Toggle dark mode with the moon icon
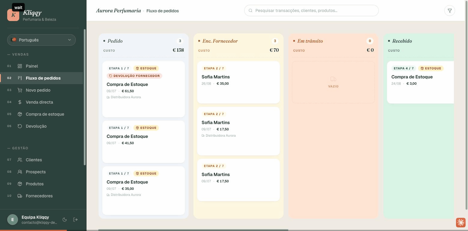Screen dimensions: 468x231 64,220
